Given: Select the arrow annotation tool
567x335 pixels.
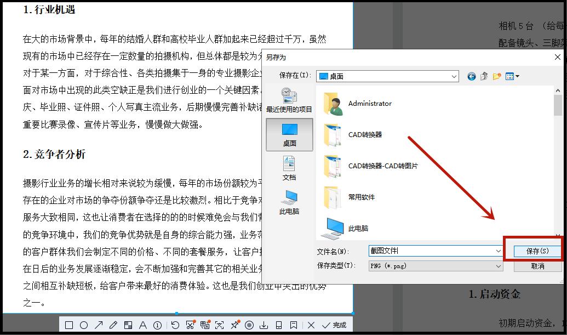Looking at the screenshot, I should pos(98,325).
